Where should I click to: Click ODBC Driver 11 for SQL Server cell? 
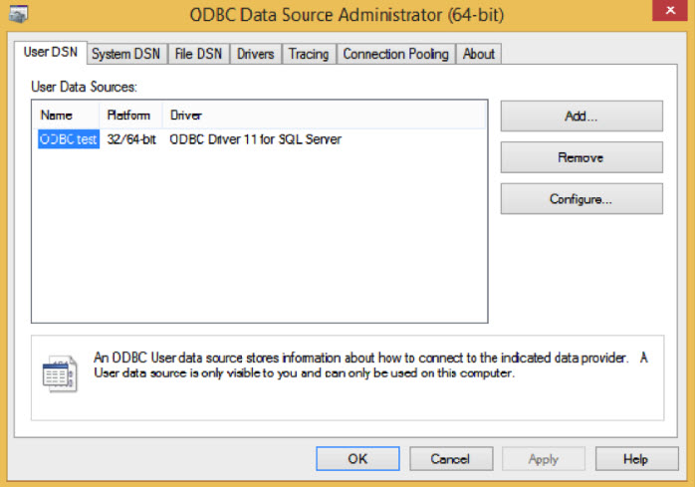255,139
